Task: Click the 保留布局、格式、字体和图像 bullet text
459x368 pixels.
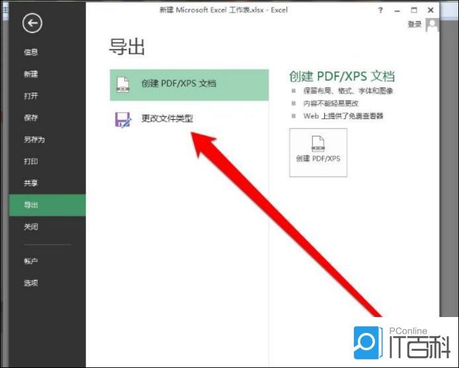Action: click(348, 91)
